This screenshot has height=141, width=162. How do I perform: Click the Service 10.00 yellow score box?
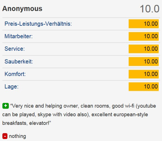[x=144, y=49]
